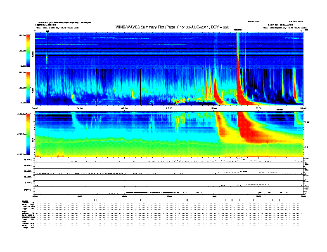Click the RAD2 axis label beside top spectrogram
This screenshot has width=327, height=252.
coord(33,54)
